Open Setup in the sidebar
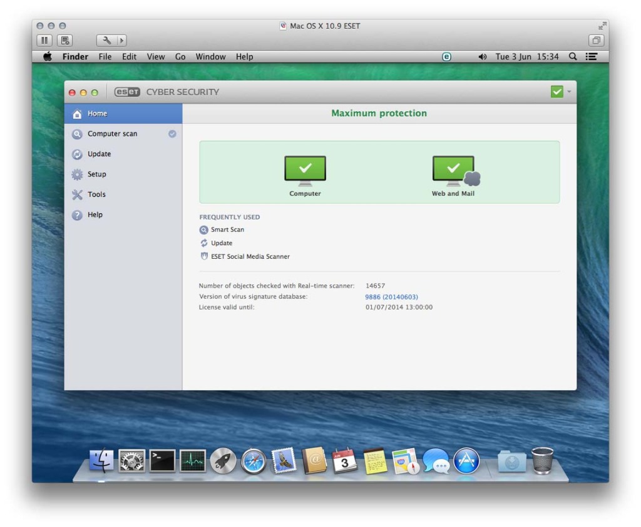Viewport: 641px width, 527px height. [x=123, y=174]
